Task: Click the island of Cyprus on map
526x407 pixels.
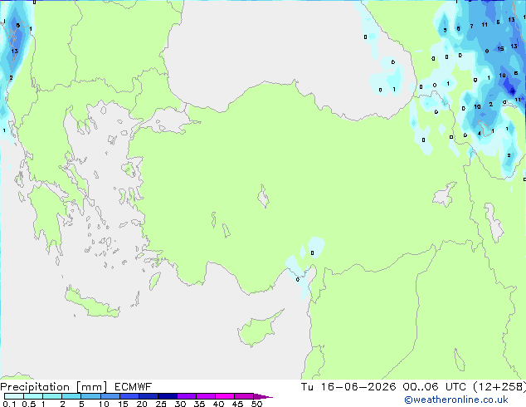Action: coord(258,329)
